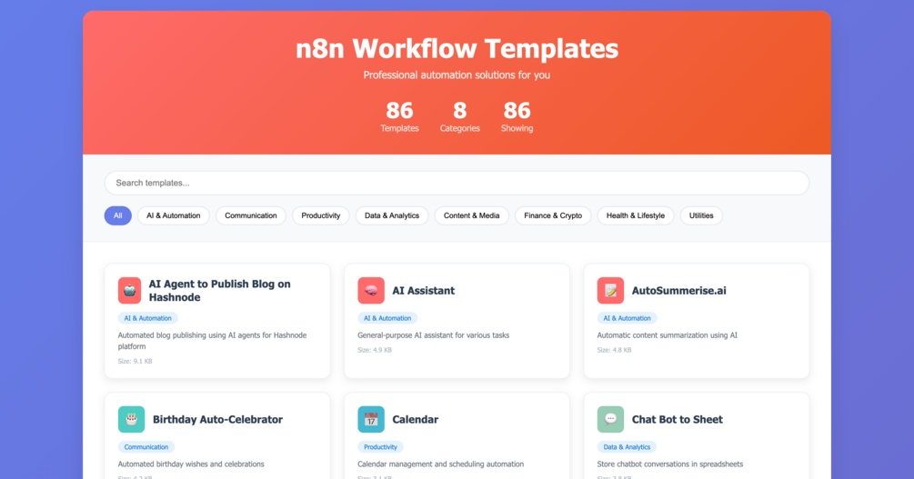Show only Productivity templates
This screenshot has height=479, width=914.
coord(321,215)
